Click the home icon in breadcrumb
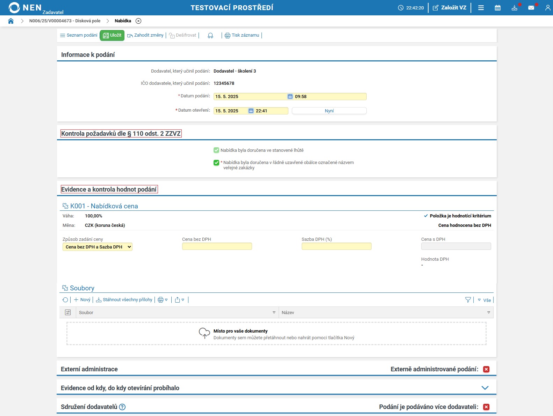 point(11,21)
